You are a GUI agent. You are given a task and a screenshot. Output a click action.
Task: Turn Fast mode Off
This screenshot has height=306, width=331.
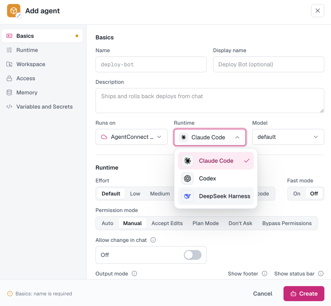pyautogui.click(x=314, y=194)
